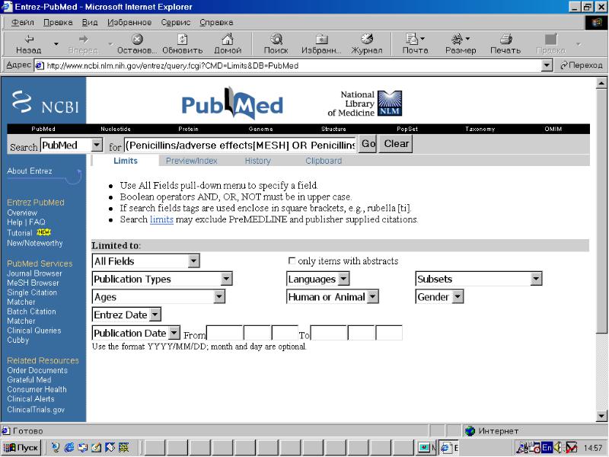609x457 pixels.
Task: Go back with the Назад button
Action: coord(28,44)
